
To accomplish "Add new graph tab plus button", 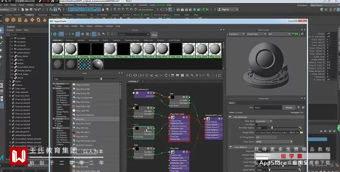I will tap(143, 81).
